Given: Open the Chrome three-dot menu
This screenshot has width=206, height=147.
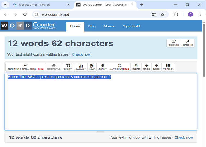Looking at the screenshot, I should (200, 14).
